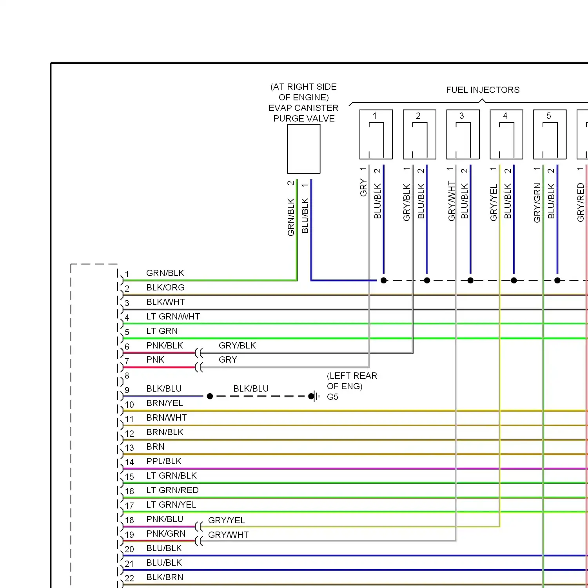The width and height of the screenshot is (588, 588).
Task: Click the G5 ground symbol
Action: click(x=314, y=396)
